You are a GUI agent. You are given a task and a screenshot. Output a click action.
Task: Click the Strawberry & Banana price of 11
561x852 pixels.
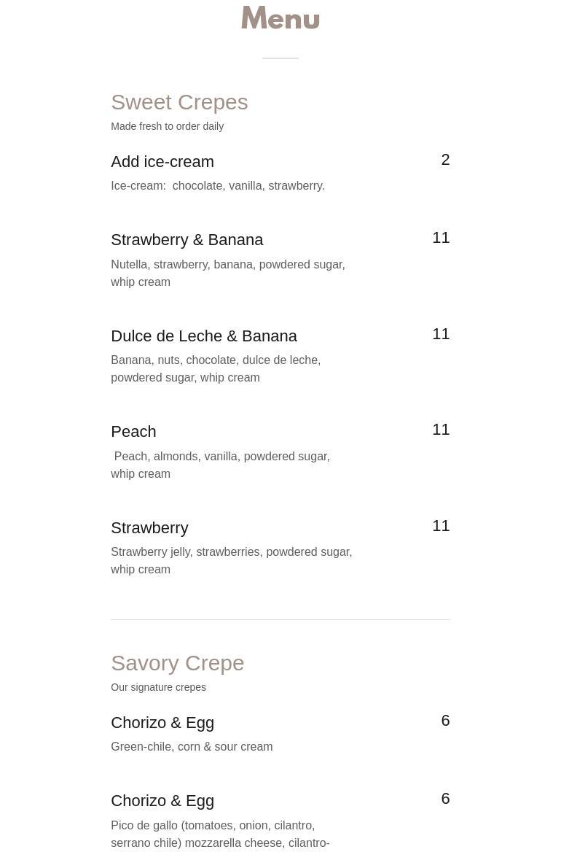(x=441, y=238)
